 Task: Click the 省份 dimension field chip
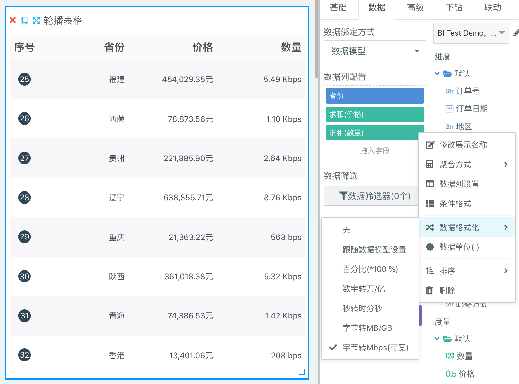click(375, 96)
